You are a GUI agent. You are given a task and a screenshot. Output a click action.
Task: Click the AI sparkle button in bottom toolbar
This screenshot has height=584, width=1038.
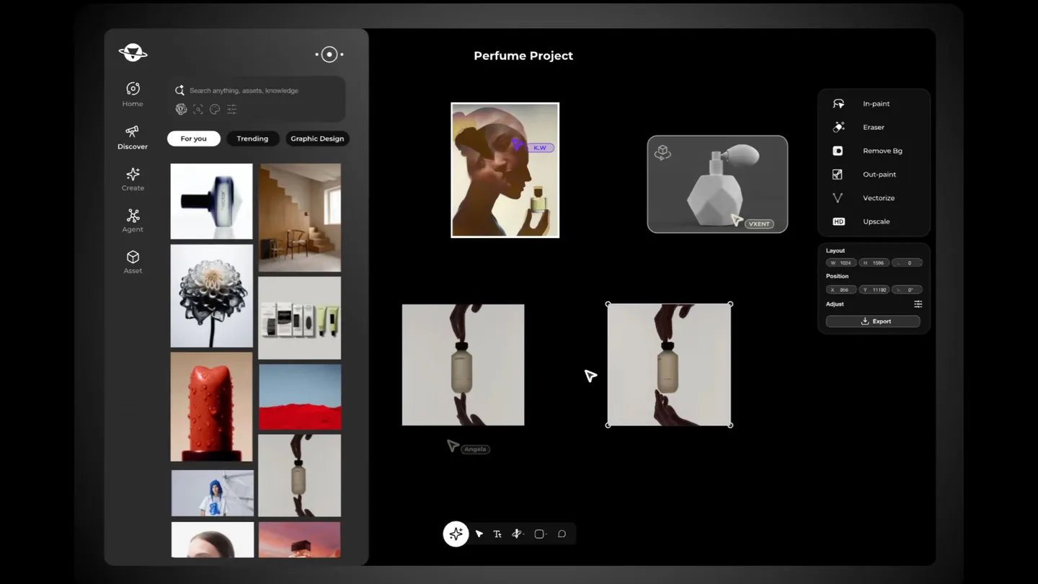click(456, 534)
